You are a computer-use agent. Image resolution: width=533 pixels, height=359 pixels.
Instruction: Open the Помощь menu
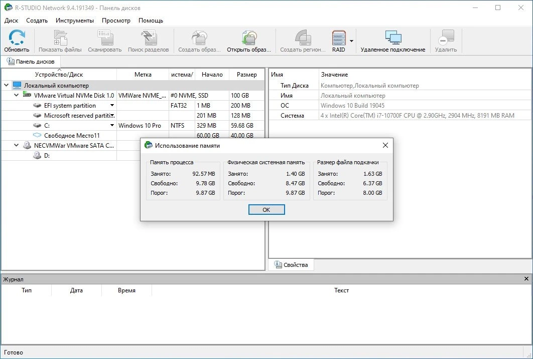click(151, 21)
